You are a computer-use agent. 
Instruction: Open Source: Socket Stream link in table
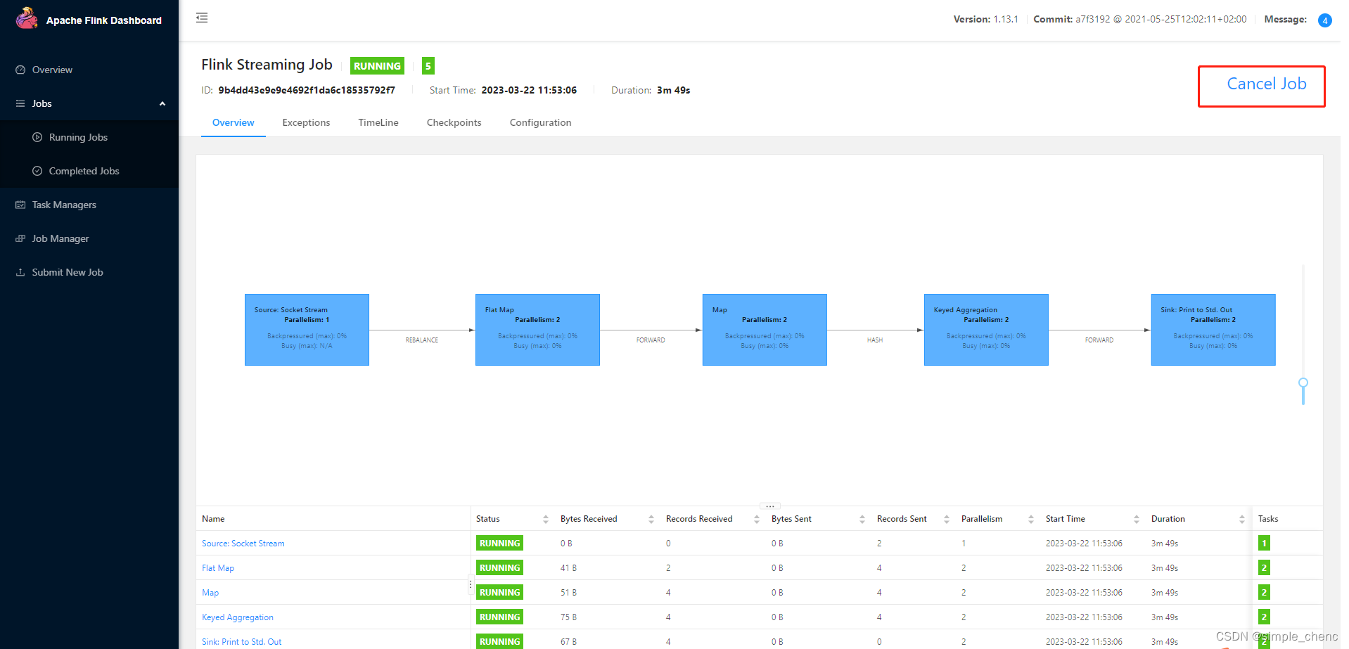coord(243,544)
